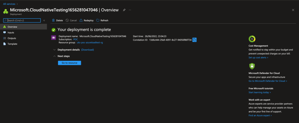Open the POC subscription link
Screen dimensions: 299x123
[x=75, y=40]
